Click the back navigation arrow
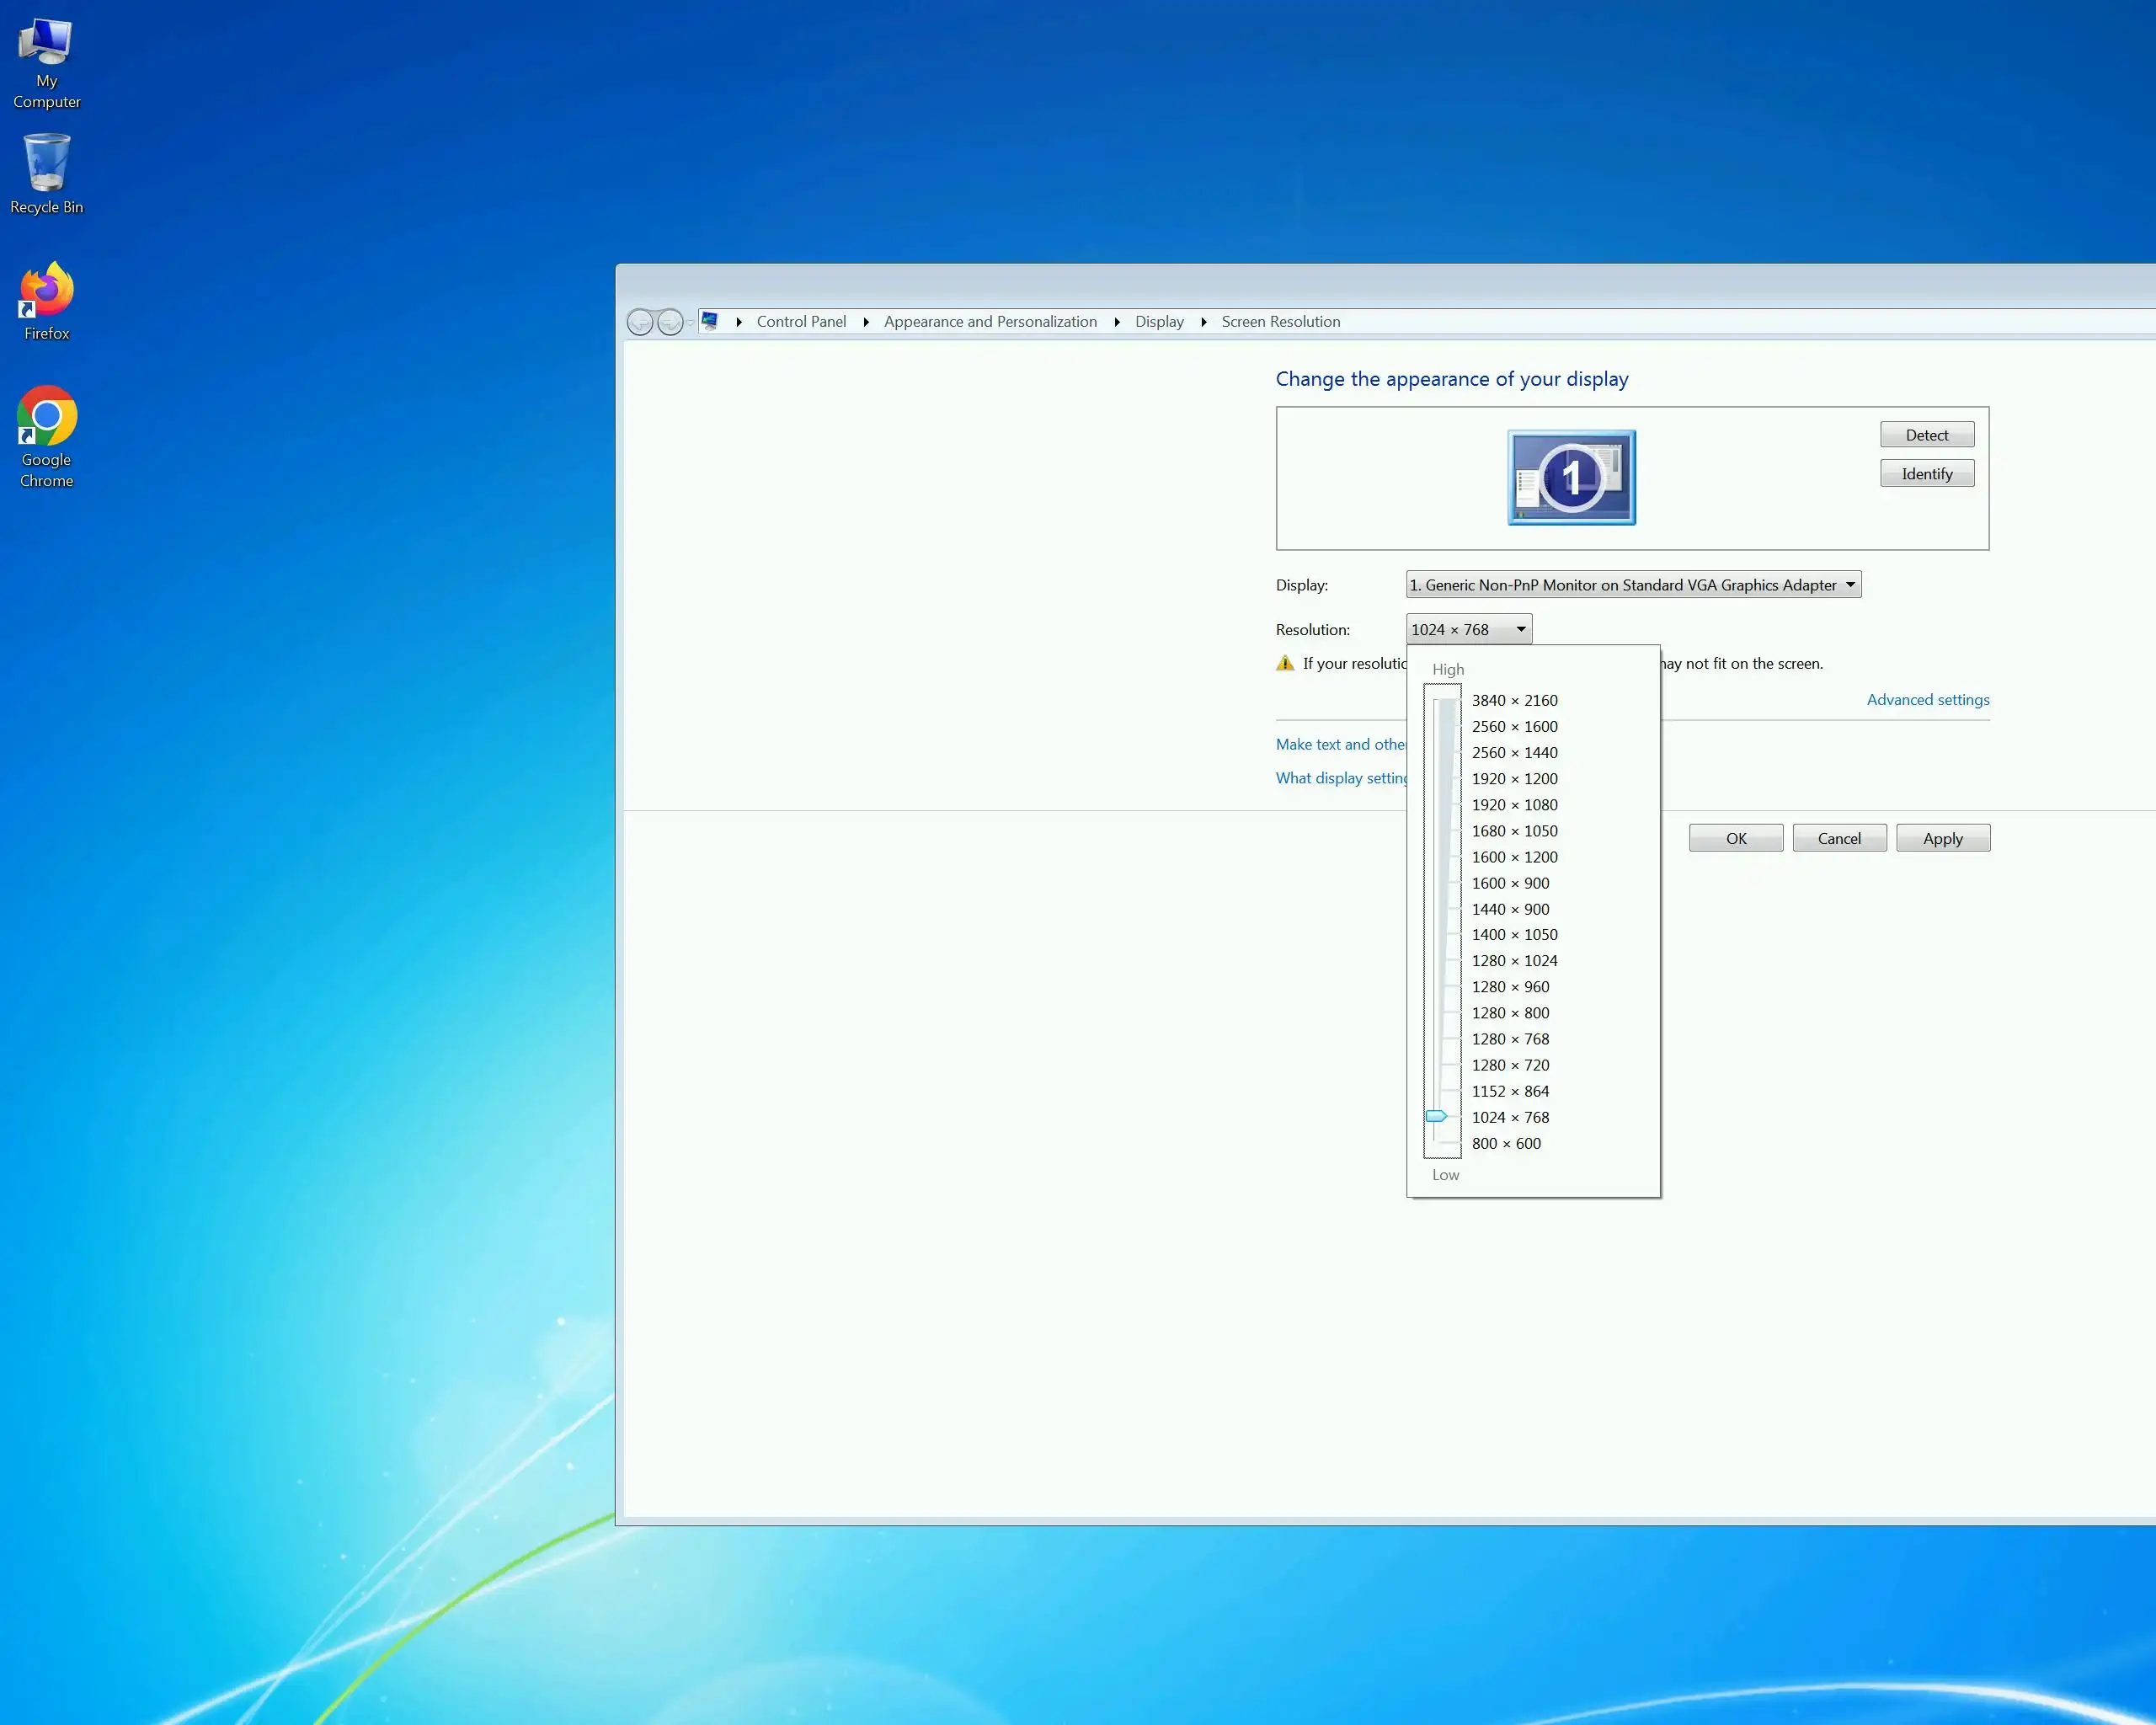The image size is (2156, 1725). [640, 322]
